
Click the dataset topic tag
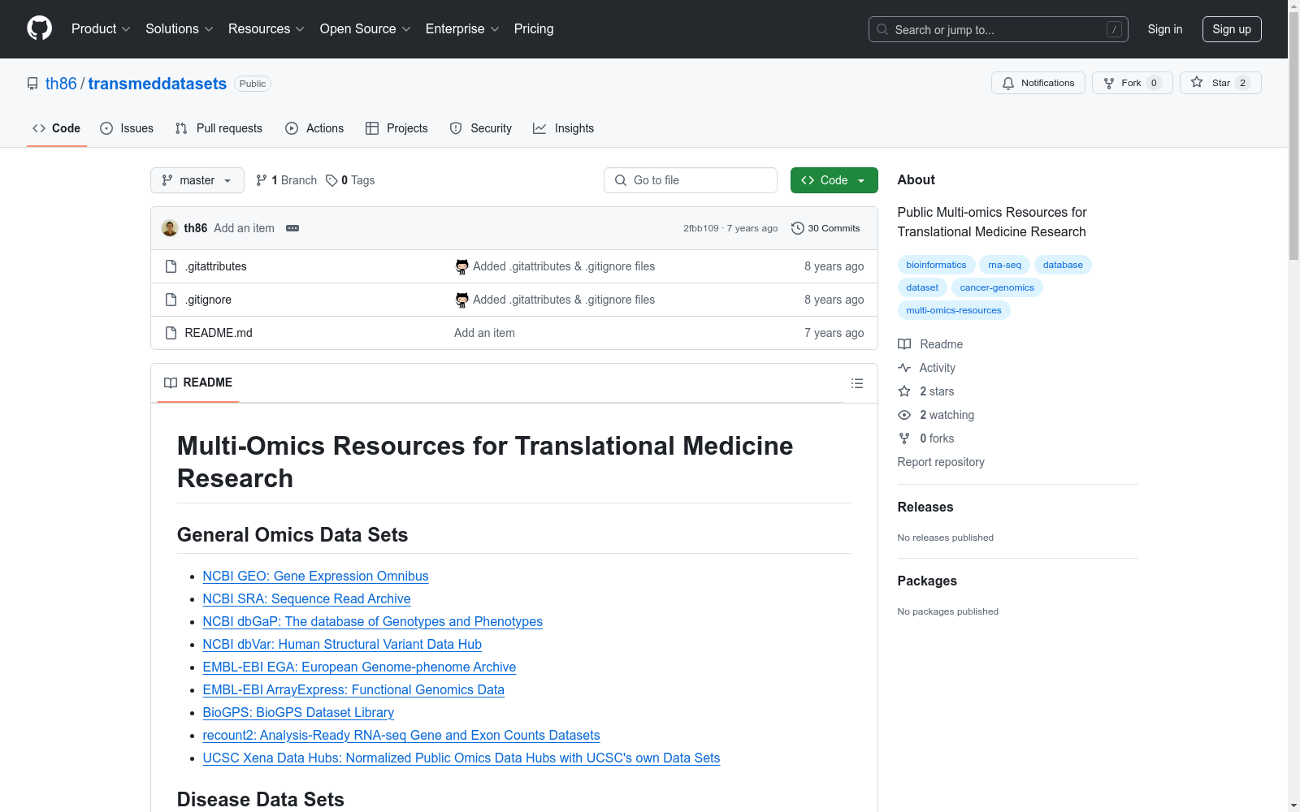pos(922,287)
